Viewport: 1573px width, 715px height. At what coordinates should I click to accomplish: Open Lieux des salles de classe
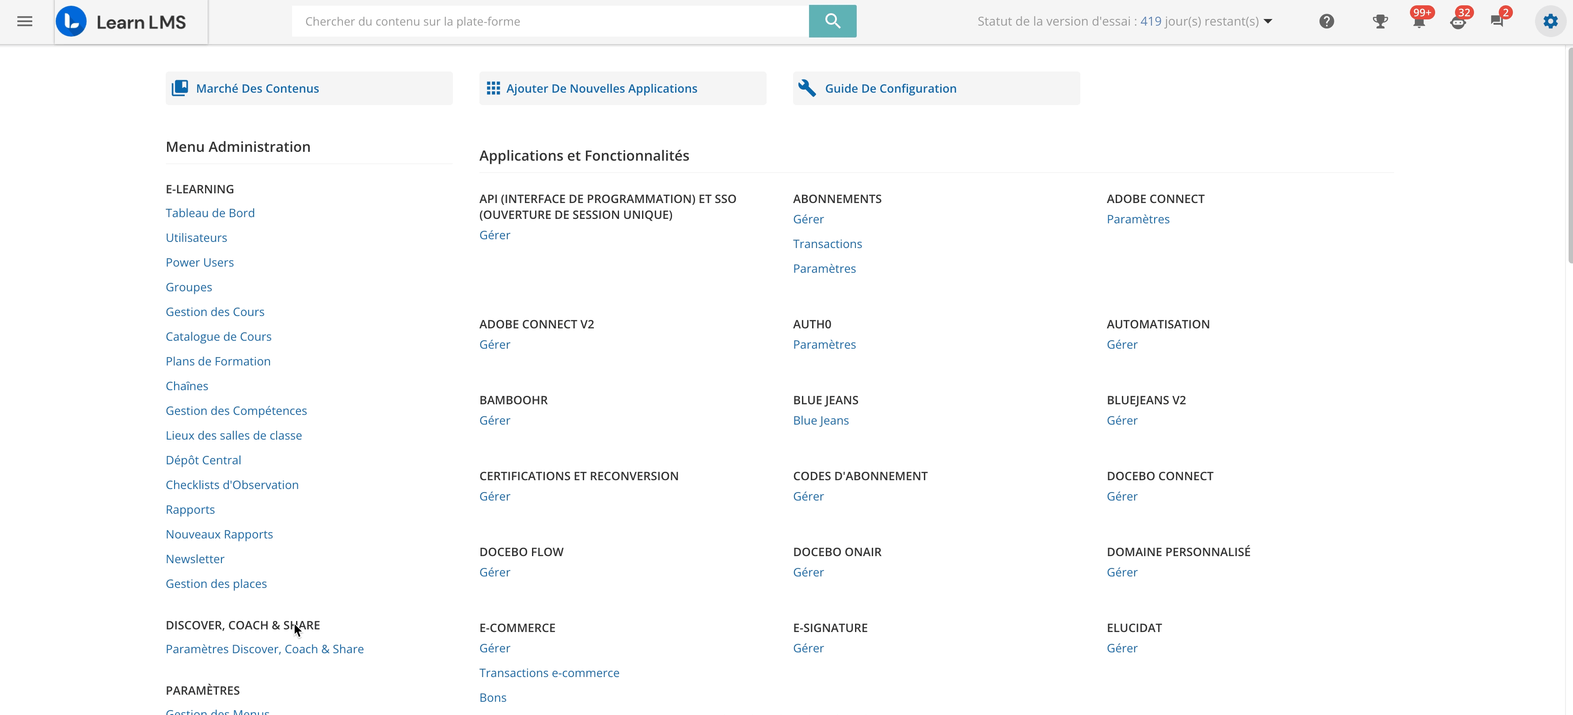[x=234, y=436]
